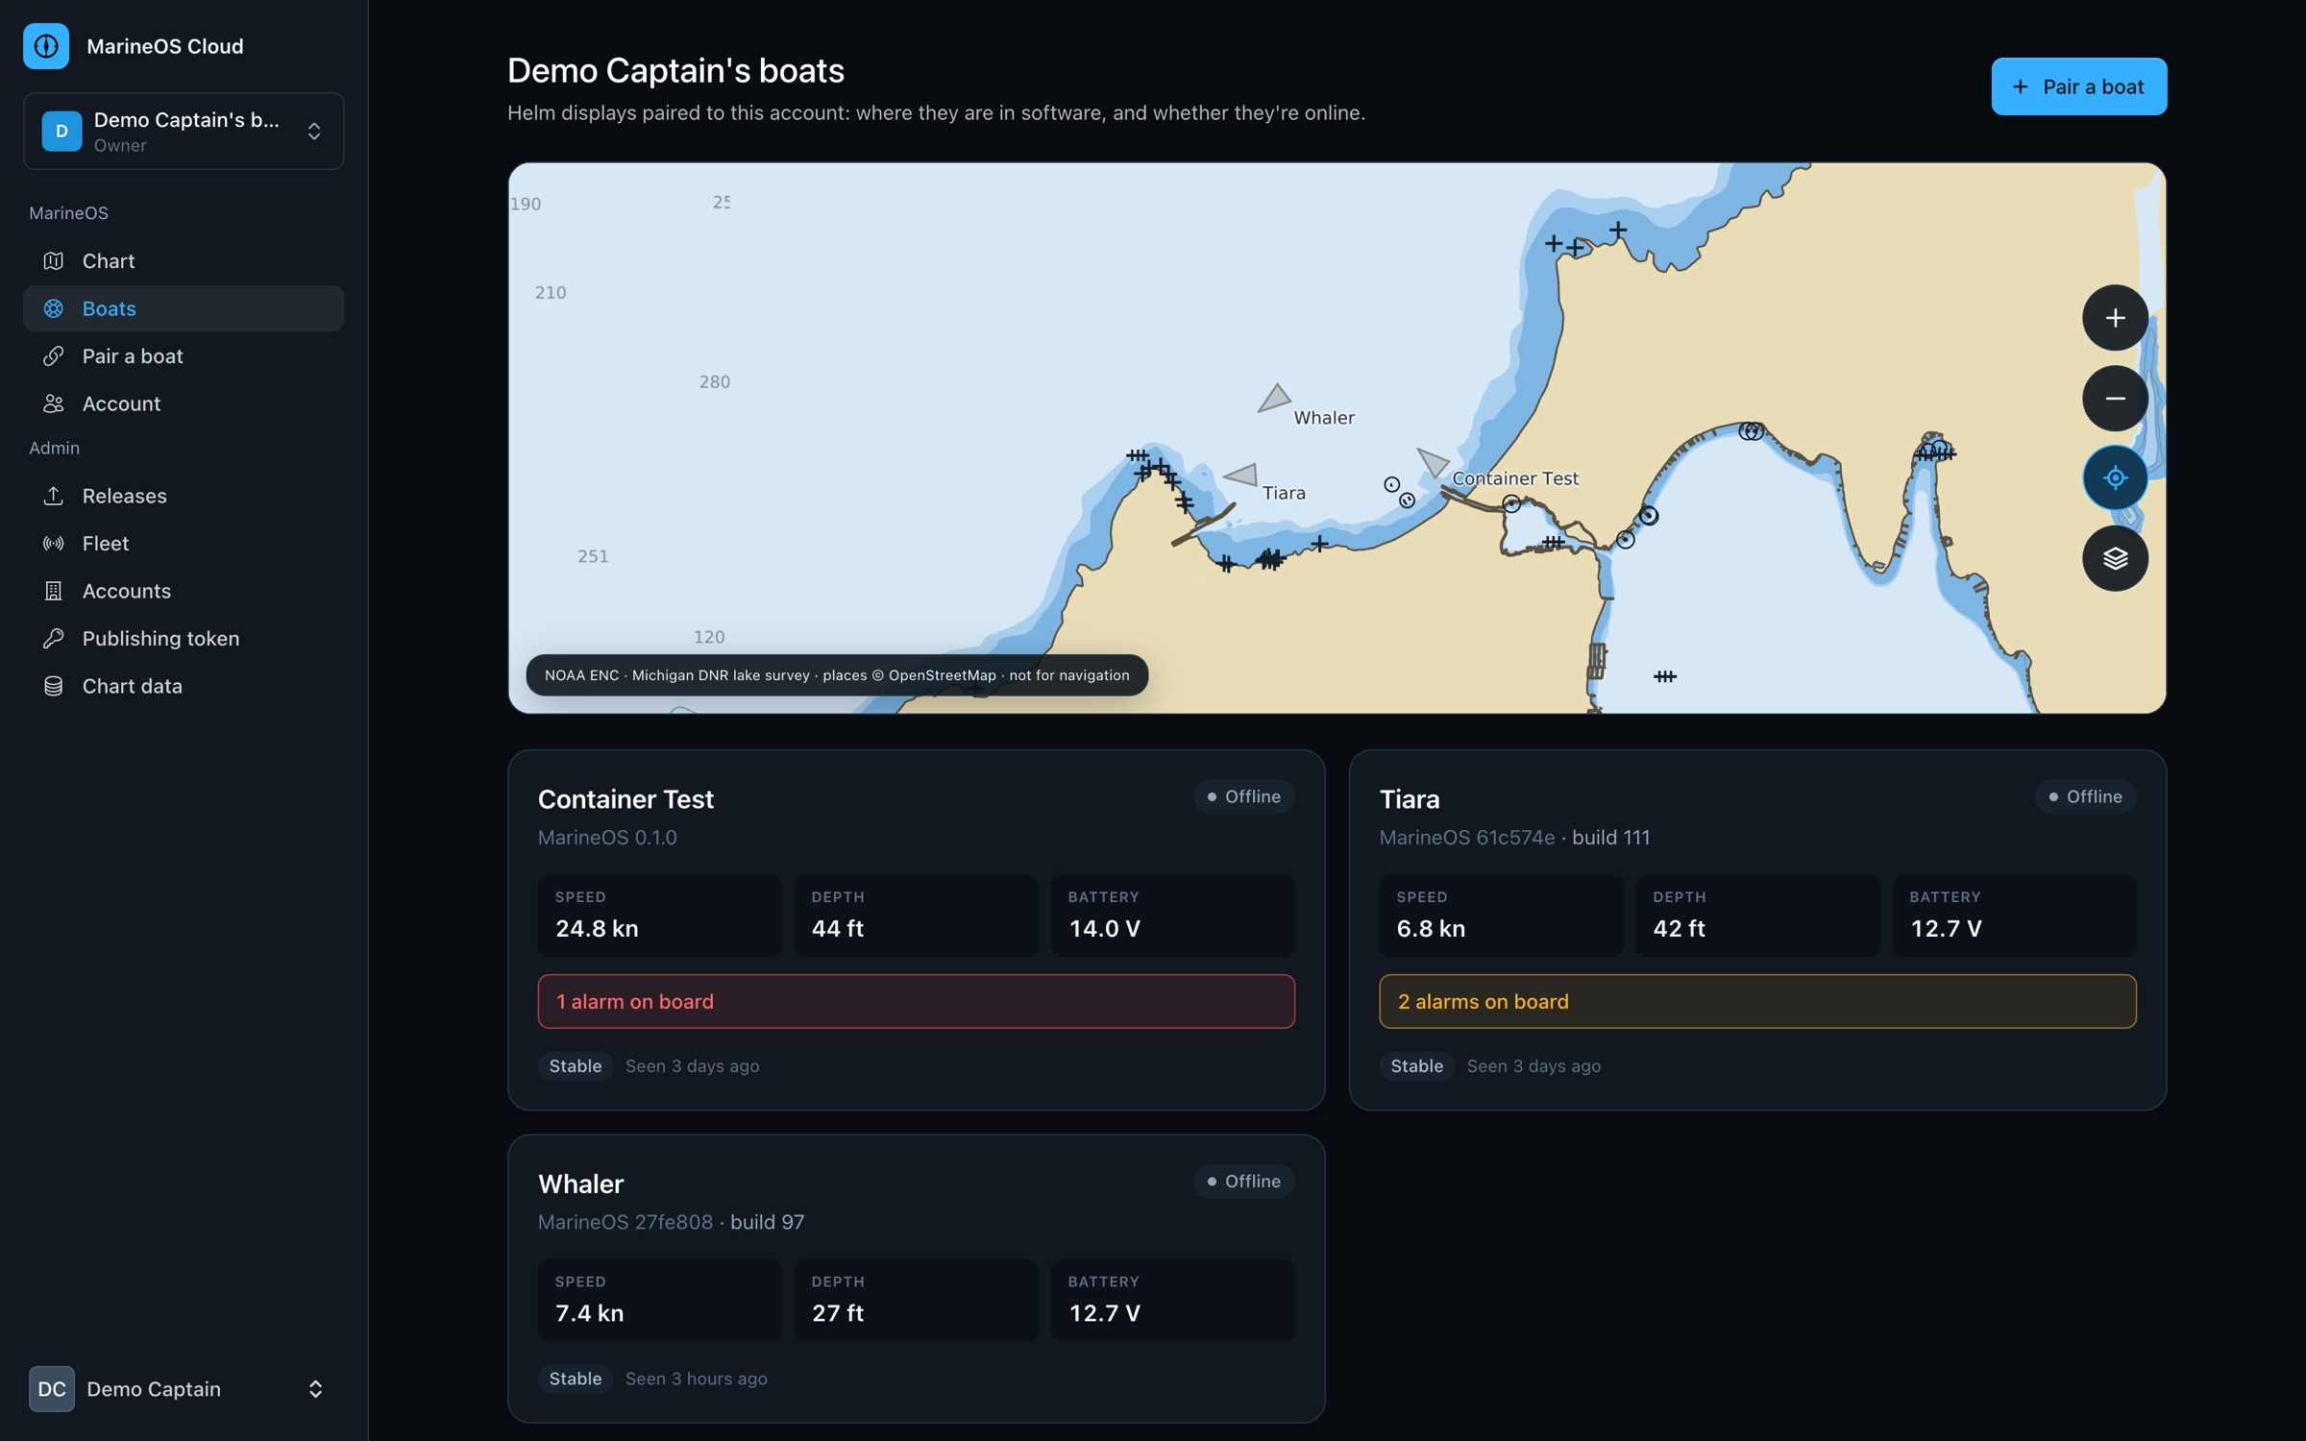This screenshot has height=1441, width=2306.
Task: Click the 24.8 kn speed value
Action: pos(597,928)
